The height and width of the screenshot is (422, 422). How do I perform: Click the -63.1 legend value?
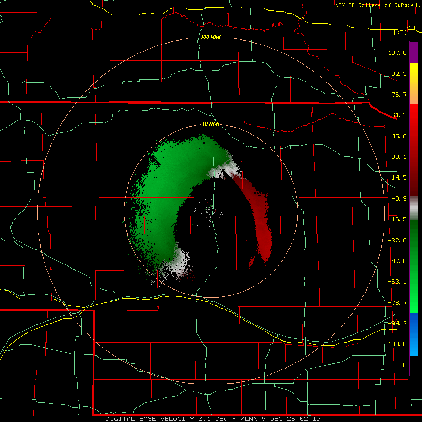[397, 282]
